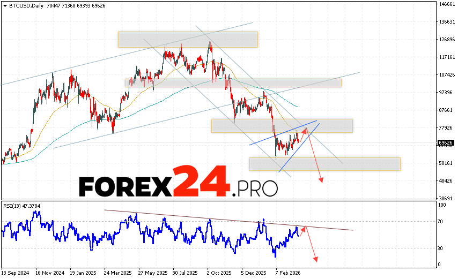Select the lowest gray support zone rectangle
458x279 pixels.
tap(324, 164)
